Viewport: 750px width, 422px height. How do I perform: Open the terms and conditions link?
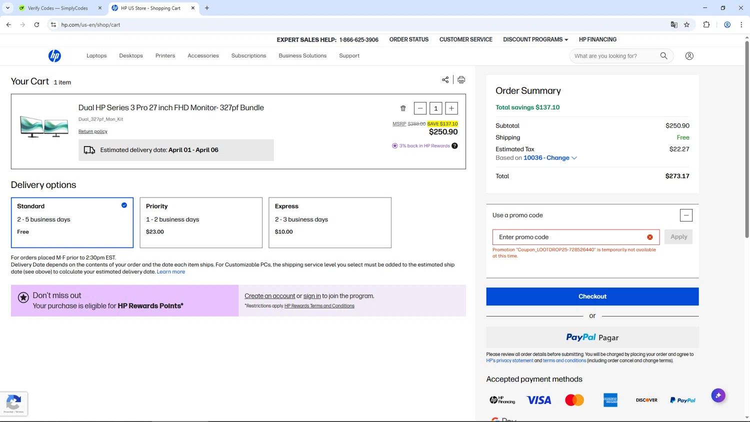click(564, 360)
